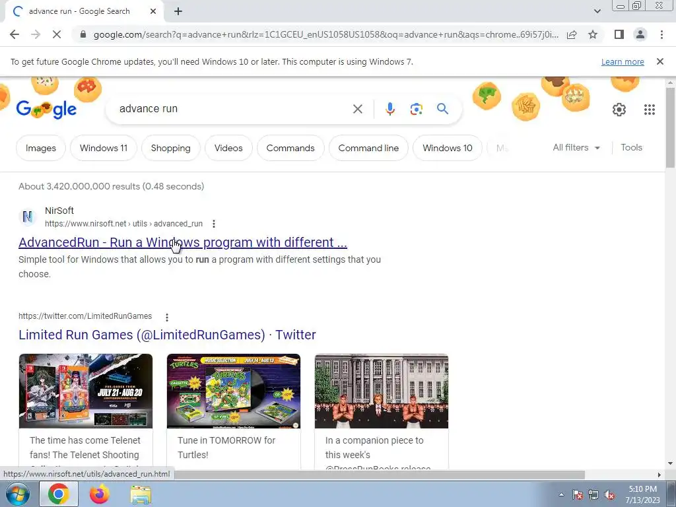Bookmark this page with the star icon
Screen dimensions: 676x507
[x=593, y=34]
